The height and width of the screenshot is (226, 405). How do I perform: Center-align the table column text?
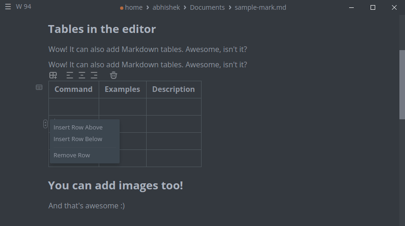tap(82, 75)
